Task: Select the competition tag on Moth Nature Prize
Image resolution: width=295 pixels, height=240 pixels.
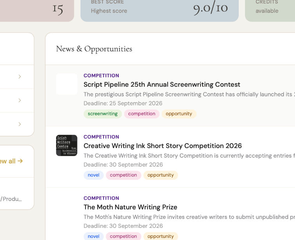Action: [123, 236]
